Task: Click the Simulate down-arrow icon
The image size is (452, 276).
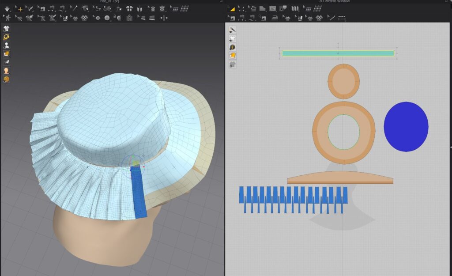Action: click(x=7, y=8)
